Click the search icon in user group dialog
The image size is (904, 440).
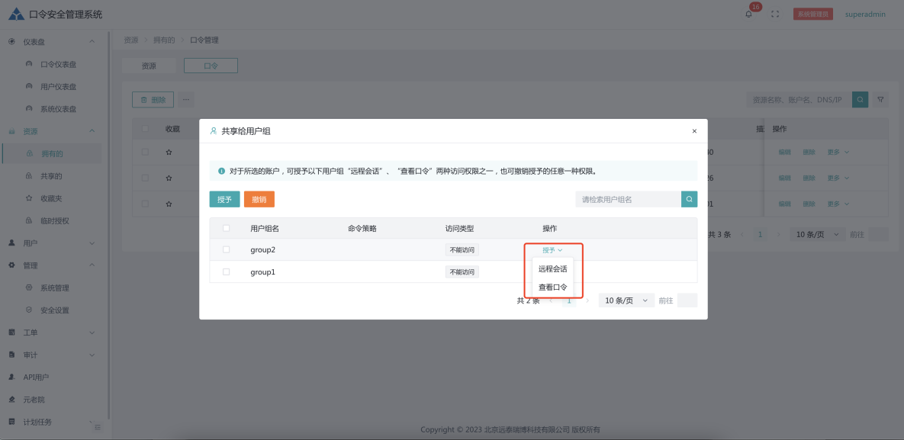(689, 200)
